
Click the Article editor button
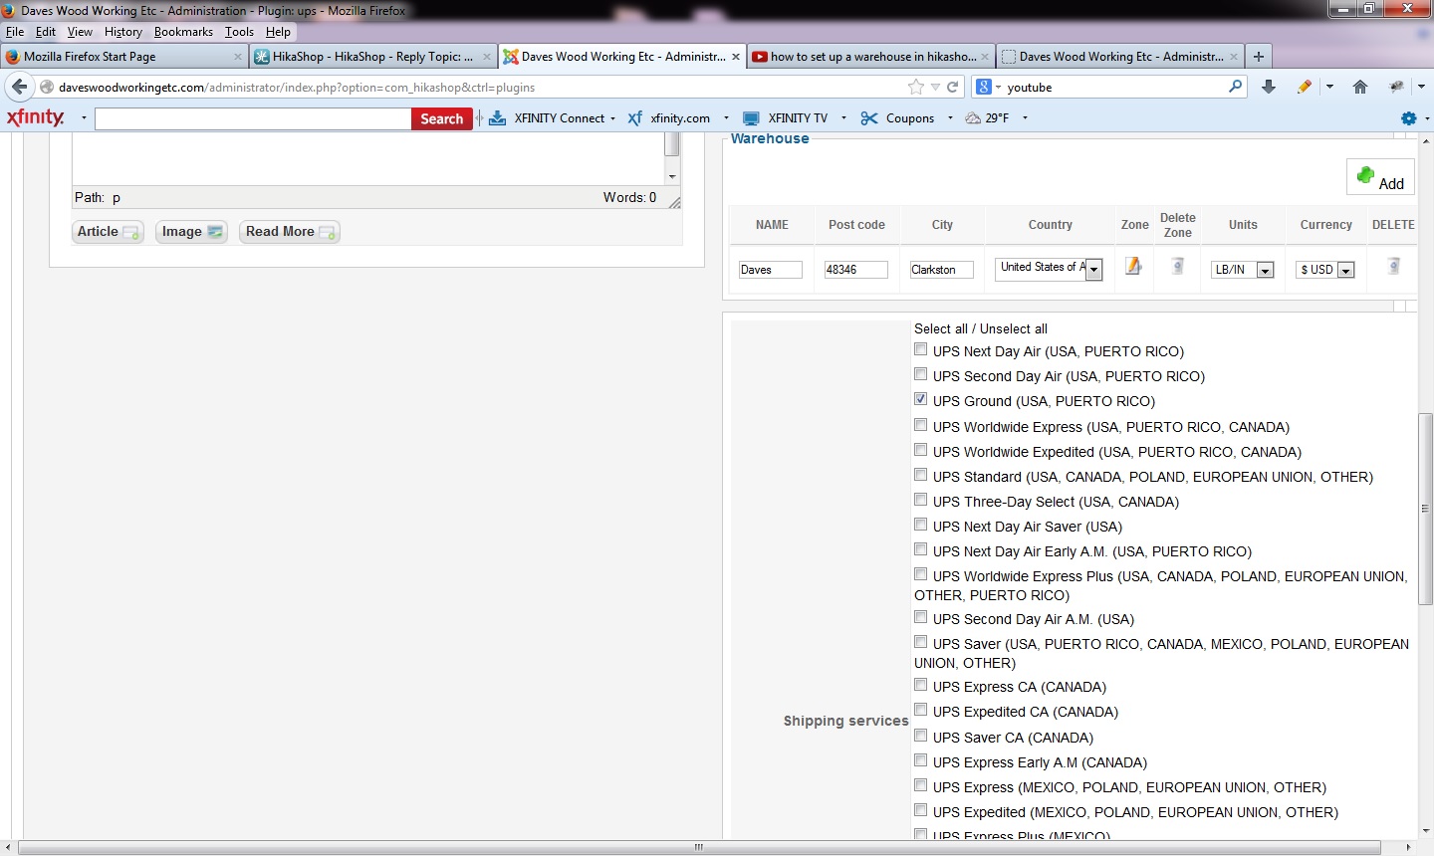(108, 232)
